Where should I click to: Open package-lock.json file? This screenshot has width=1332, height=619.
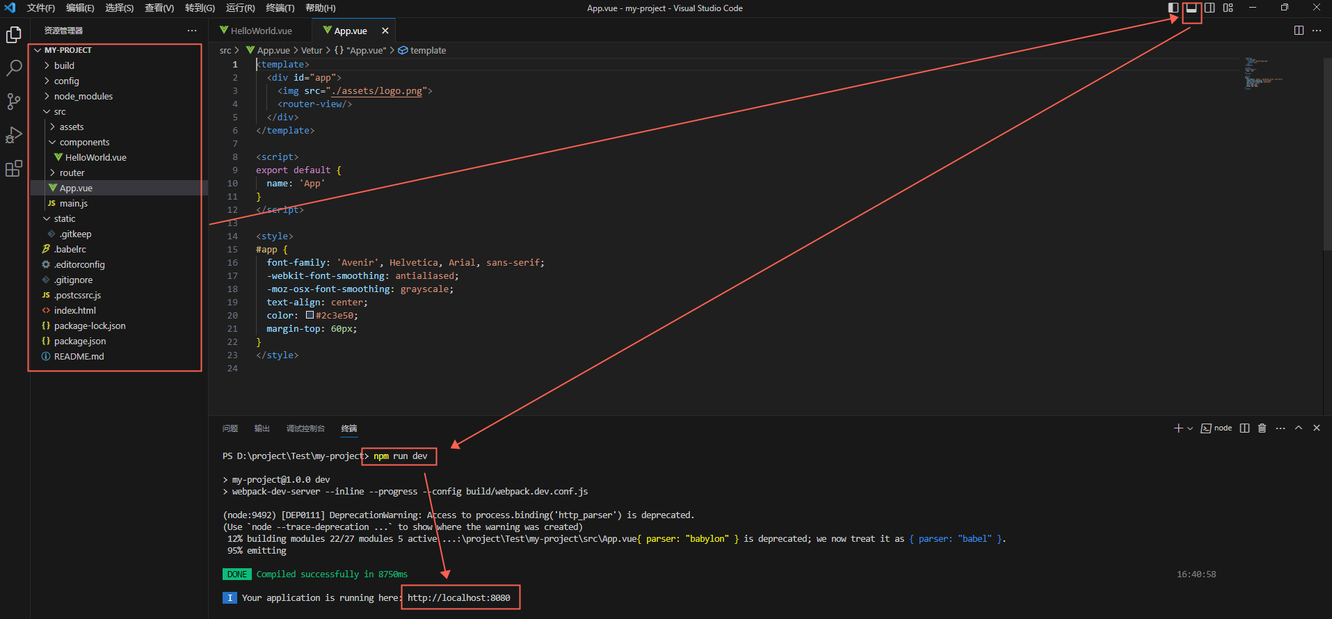pyautogui.click(x=118, y=325)
